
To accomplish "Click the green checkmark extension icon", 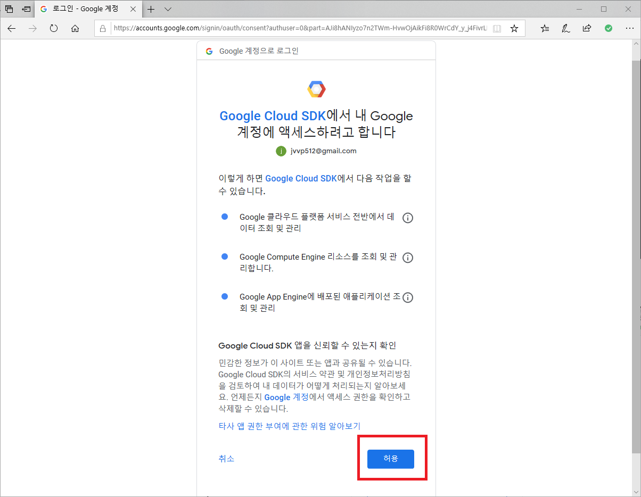I will coord(608,29).
